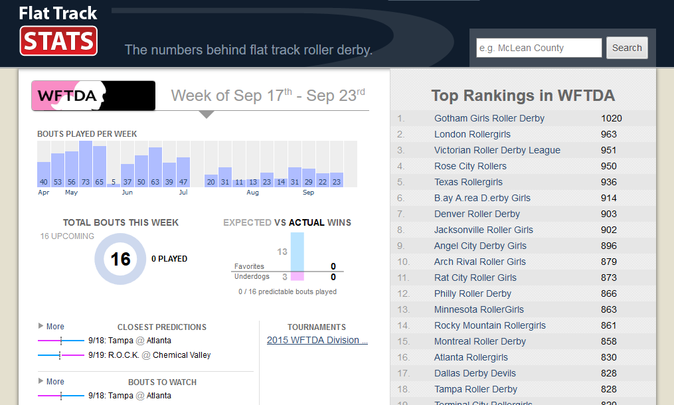This screenshot has width=674, height=405.
Task: Select Texas Rollergirls in the rankings
Action: (468, 182)
